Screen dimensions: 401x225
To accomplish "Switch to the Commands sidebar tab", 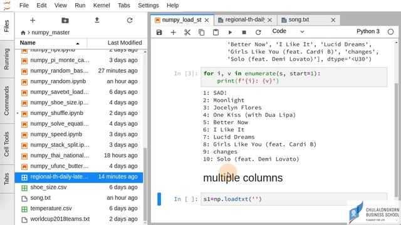I will click(7, 101).
